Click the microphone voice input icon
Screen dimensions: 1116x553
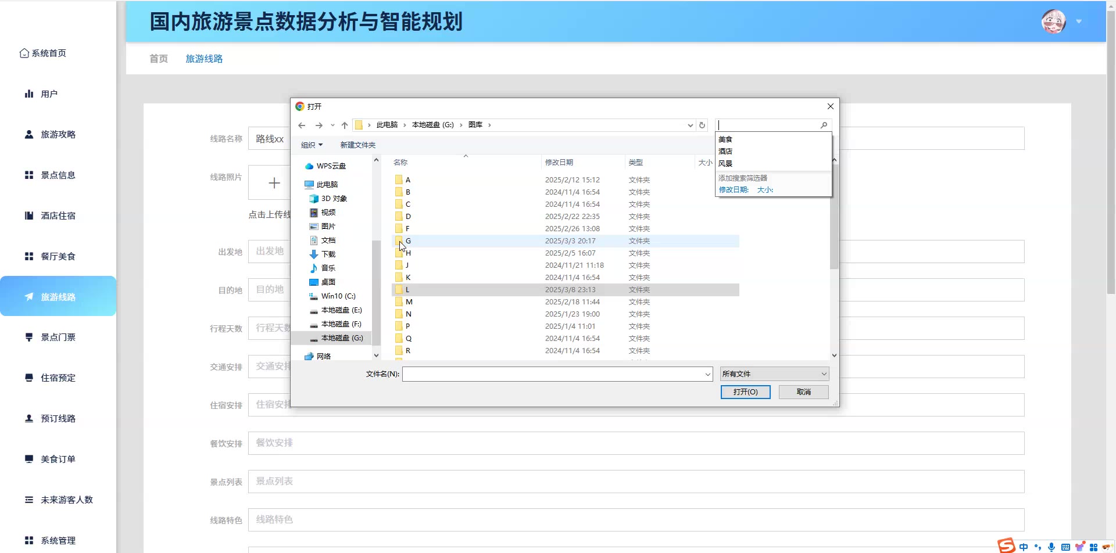[x=1051, y=547]
